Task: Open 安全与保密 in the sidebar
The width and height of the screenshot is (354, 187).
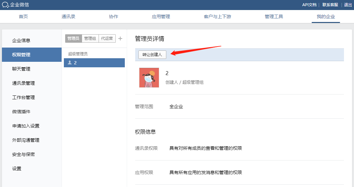Action: (x=23, y=154)
